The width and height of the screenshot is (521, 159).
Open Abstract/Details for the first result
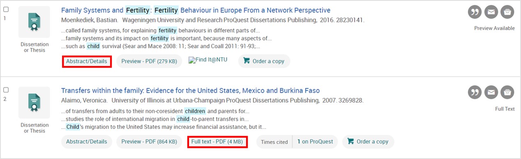pos(87,61)
